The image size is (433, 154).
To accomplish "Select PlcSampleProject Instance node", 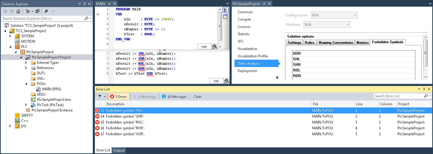I will (x=52, y=110).
